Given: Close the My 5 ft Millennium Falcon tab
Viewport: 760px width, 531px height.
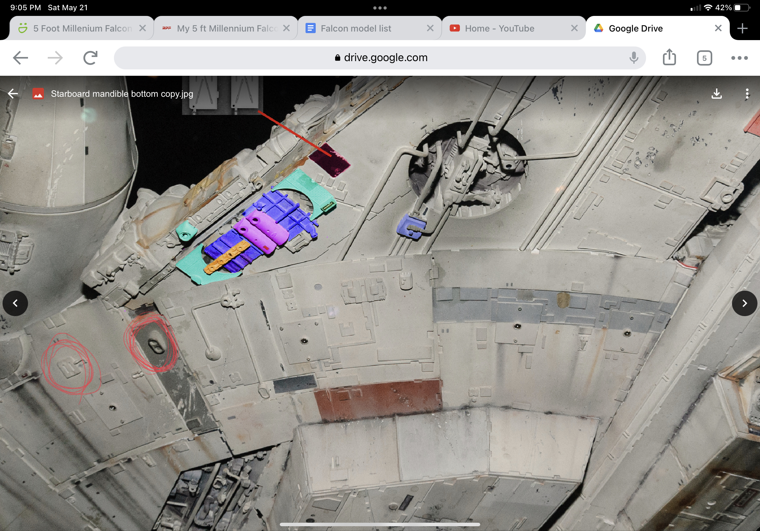Looking at the screenshot, I should (287, 28).
